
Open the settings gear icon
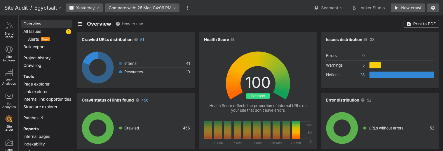pyautogui.click(x=433, y=8)
